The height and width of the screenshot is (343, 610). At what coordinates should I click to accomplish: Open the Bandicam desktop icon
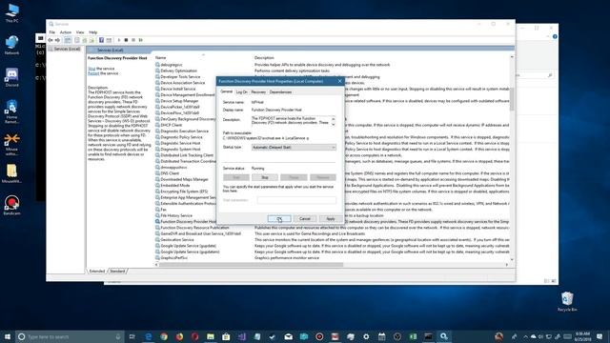coord(12,206)
